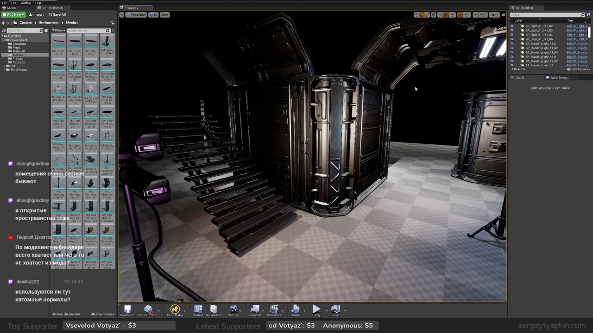Toggle grid snapping in viewport

(x=446, y=15)
